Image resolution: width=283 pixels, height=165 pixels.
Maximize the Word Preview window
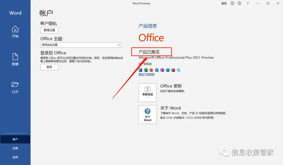[268, 3]
